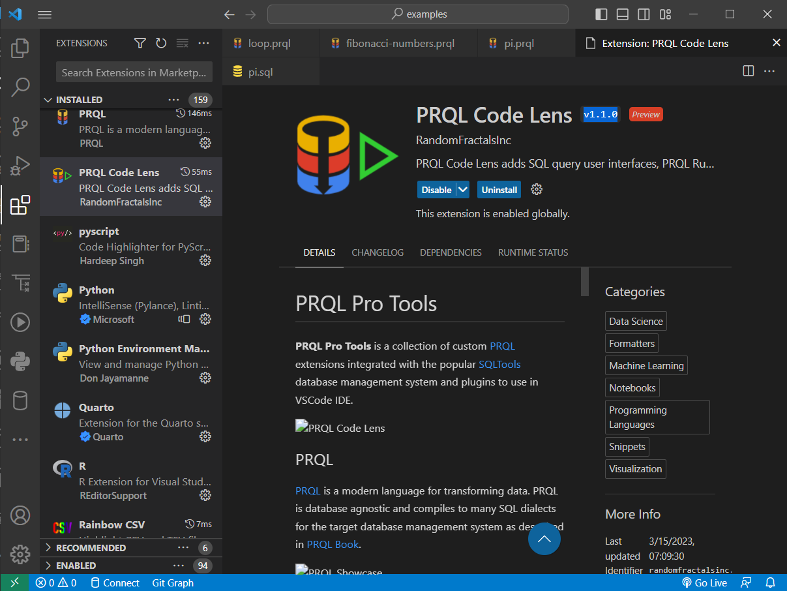Uninstall the PRQL Code Lens extension
The image size is (787, 591).
point(499,190)
